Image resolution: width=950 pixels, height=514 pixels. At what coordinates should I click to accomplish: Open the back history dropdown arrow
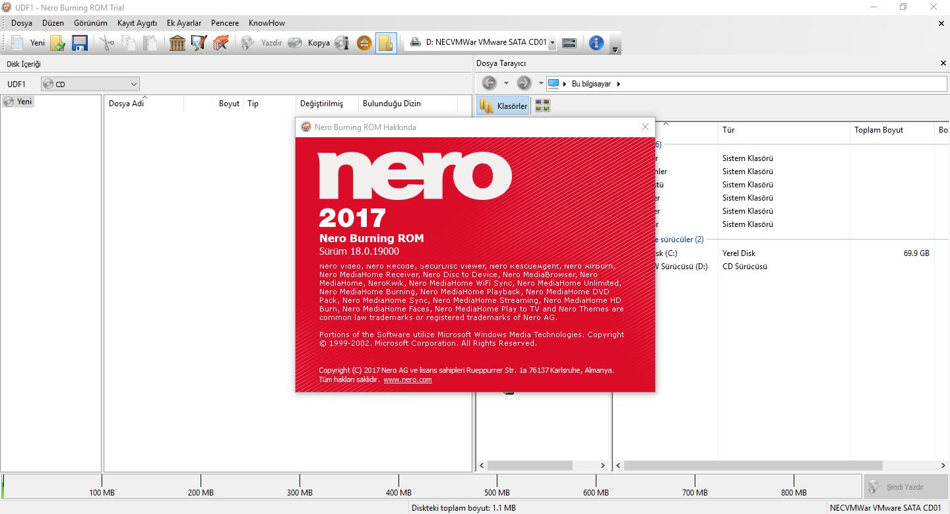(x=506, y=84)
